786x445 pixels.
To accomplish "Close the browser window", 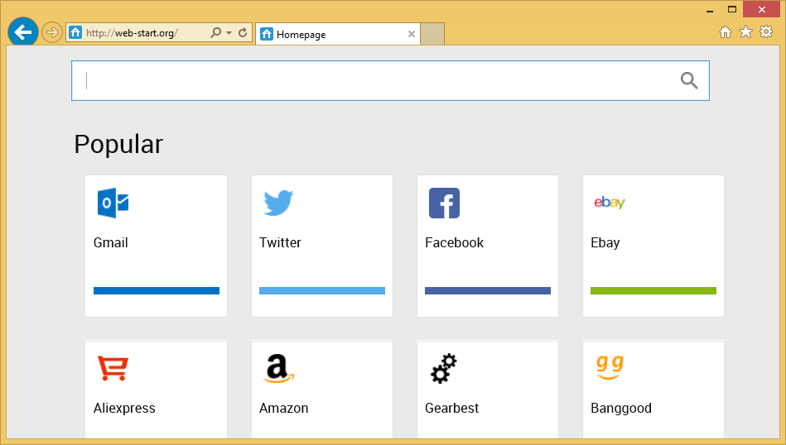I will click(761, 9).
